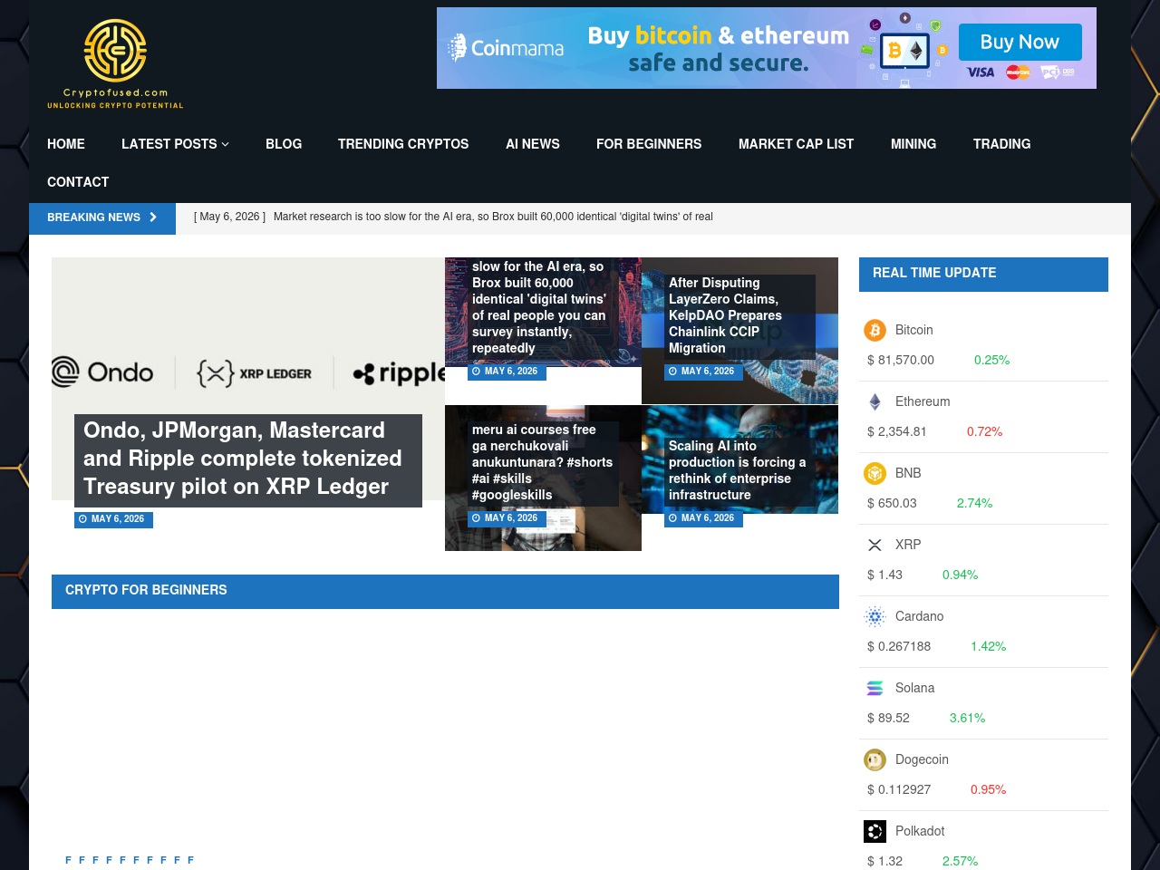Open the KelpDAO Chainlink CCIP Migration article

point(725,315)
